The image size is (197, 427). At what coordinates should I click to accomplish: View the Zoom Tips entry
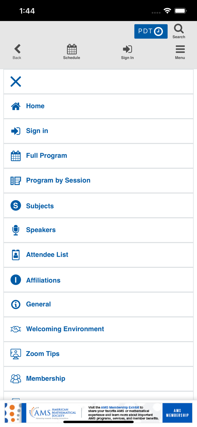point(43,354)
